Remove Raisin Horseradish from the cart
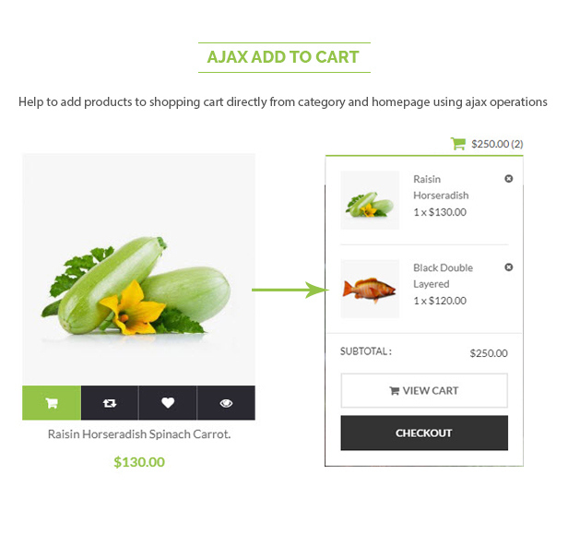This screenshot has width=568, height=534. pos(509,179)
